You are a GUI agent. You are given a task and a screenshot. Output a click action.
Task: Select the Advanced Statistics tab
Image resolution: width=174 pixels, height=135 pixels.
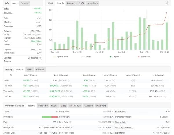pyautogui.click(x=14, y=106)
